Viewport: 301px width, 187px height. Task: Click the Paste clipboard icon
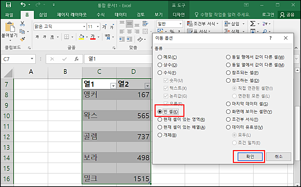pos(10,27)
